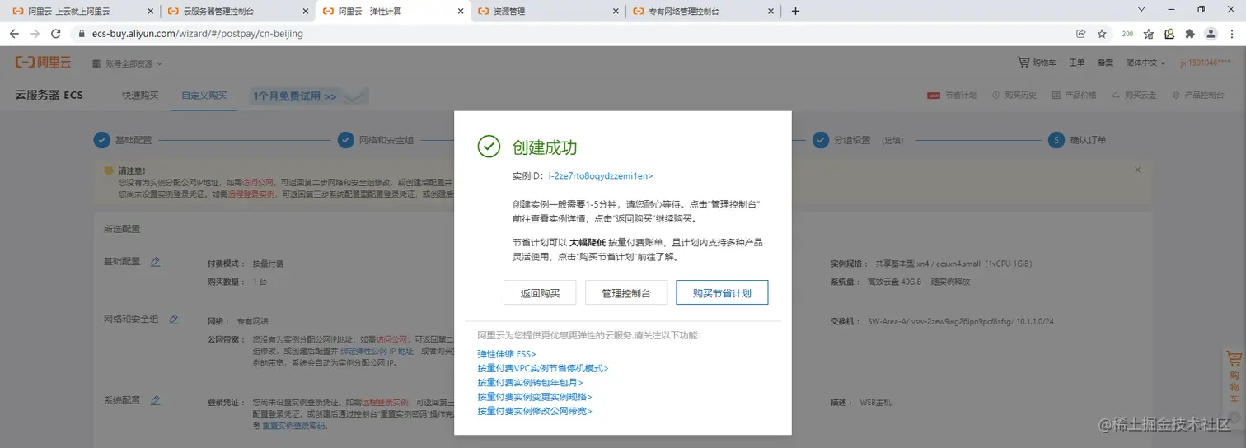
Task: Click the lock icon in the address bar
Action: pos(81,35)
